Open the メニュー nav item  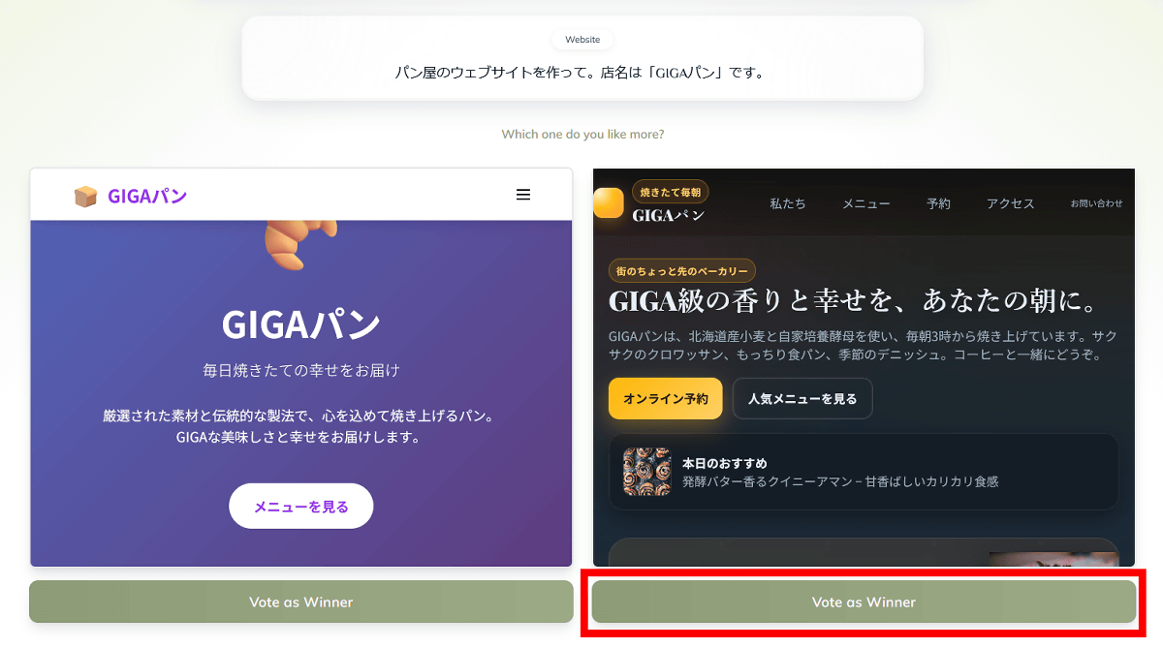point(865,203)
